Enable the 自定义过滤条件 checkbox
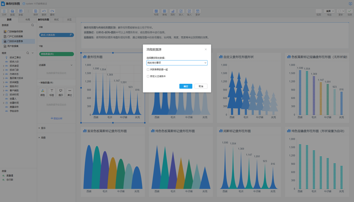This screenshot has height=202, width=354. pyautogui.click(x=148, y=76)
